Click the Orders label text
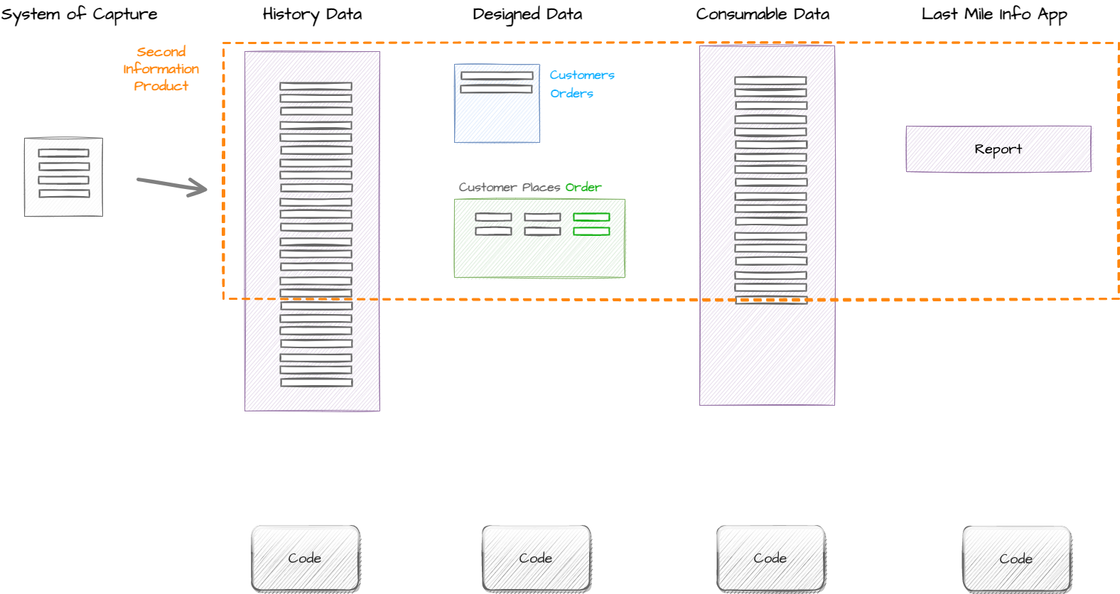Screen dimensions: 1120x594 coord(572,93)
